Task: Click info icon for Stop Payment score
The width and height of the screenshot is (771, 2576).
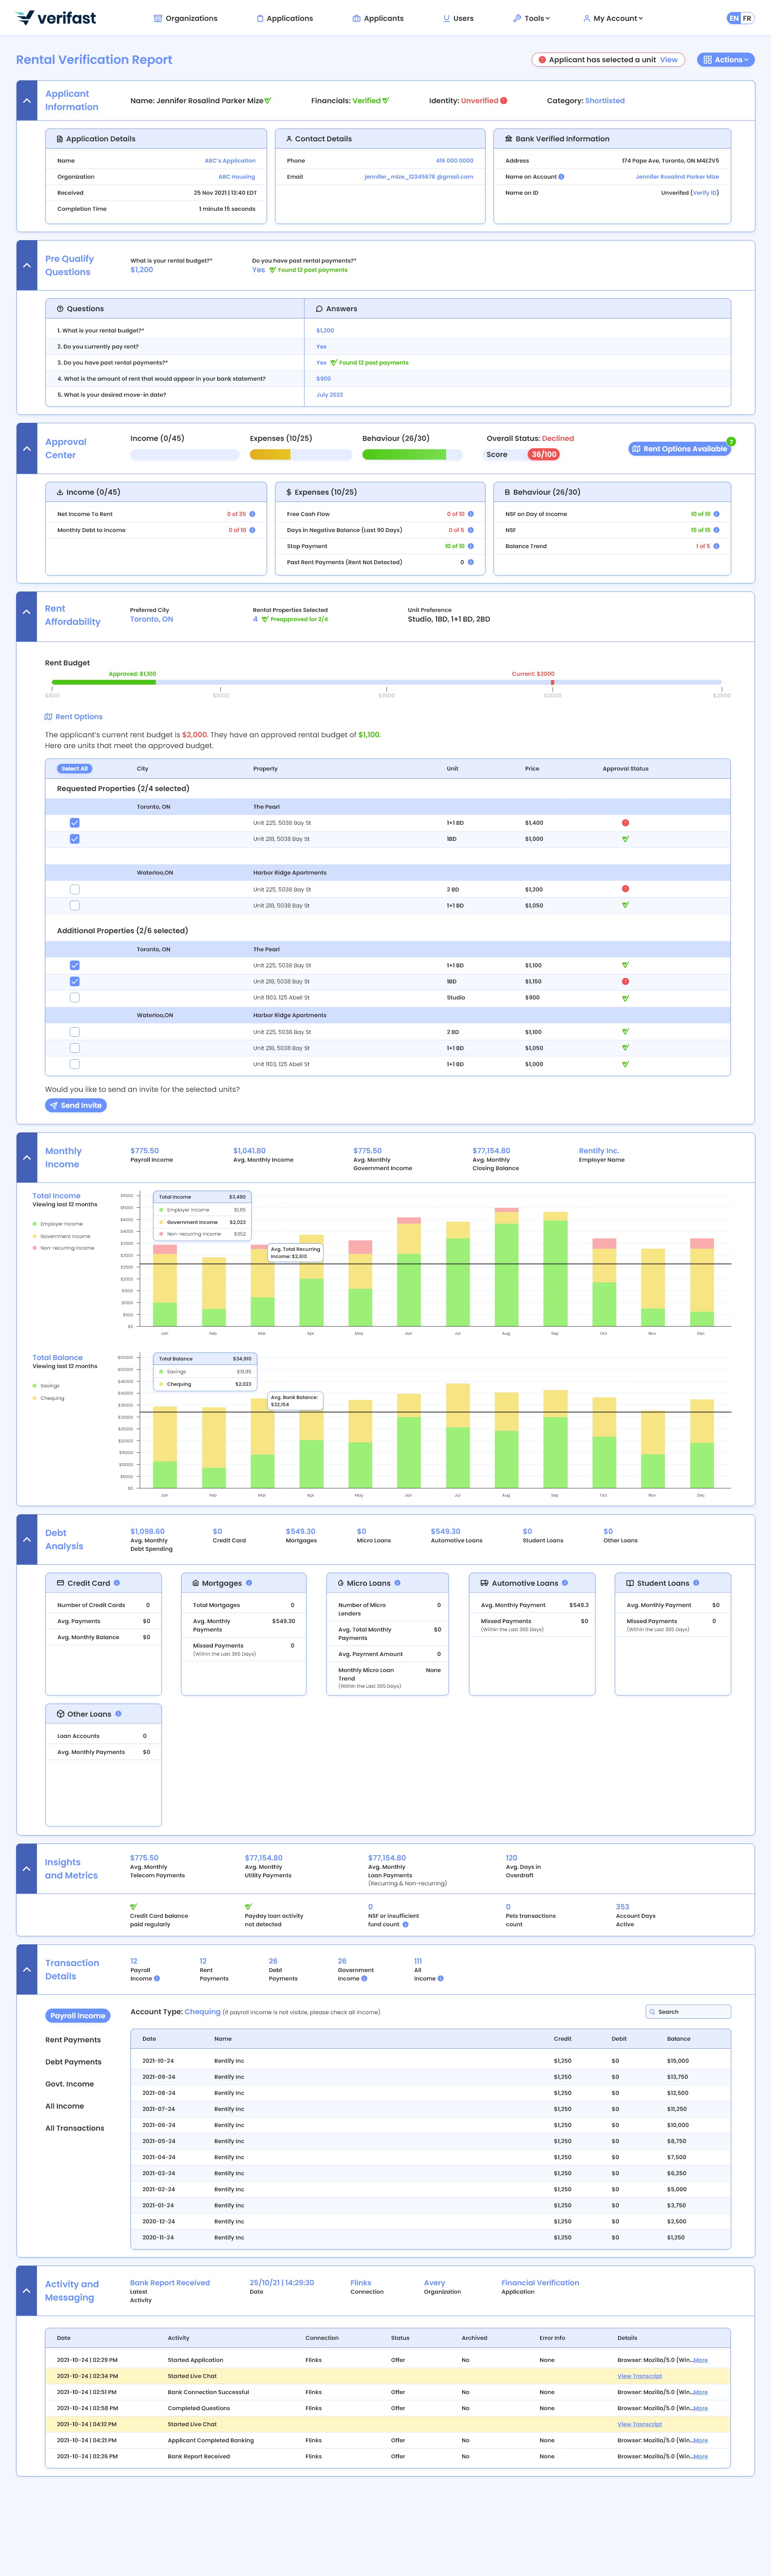Action: coord(471,546)
